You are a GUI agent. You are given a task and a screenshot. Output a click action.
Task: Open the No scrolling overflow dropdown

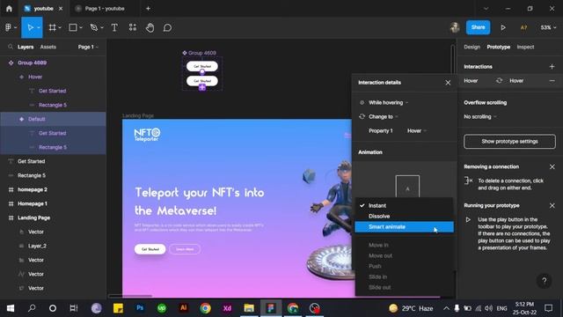pos(480,117)
